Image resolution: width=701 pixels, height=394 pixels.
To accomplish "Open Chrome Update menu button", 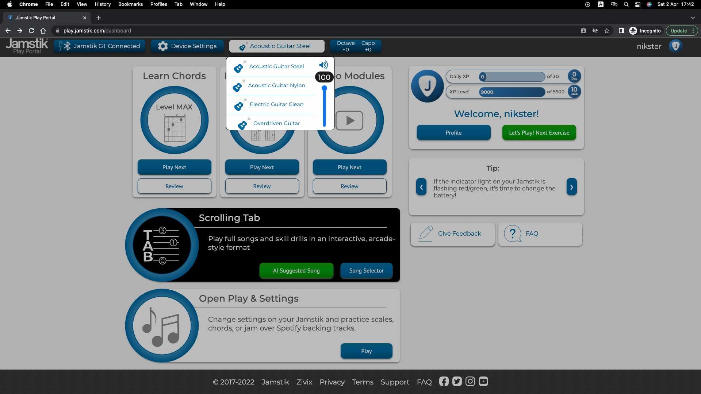I will [x=682, y=31].
